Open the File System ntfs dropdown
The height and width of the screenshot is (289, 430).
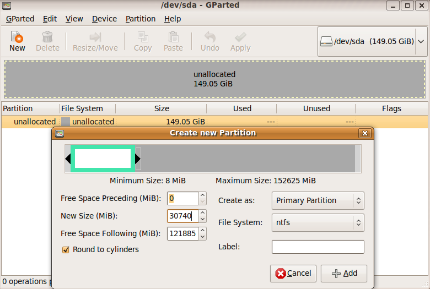point(318,223)
